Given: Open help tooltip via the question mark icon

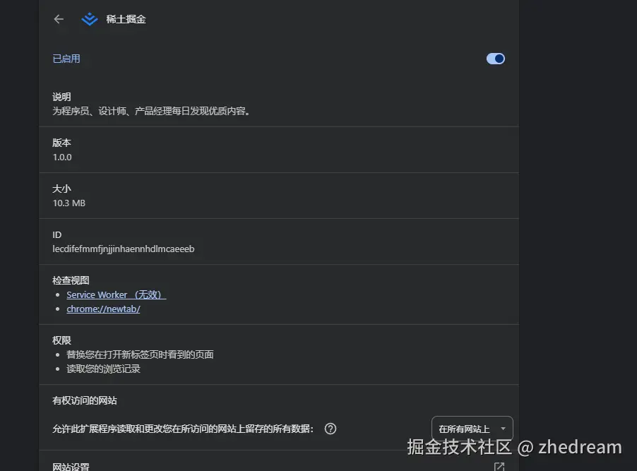Looking at the screenshot, I should [330, 429].
